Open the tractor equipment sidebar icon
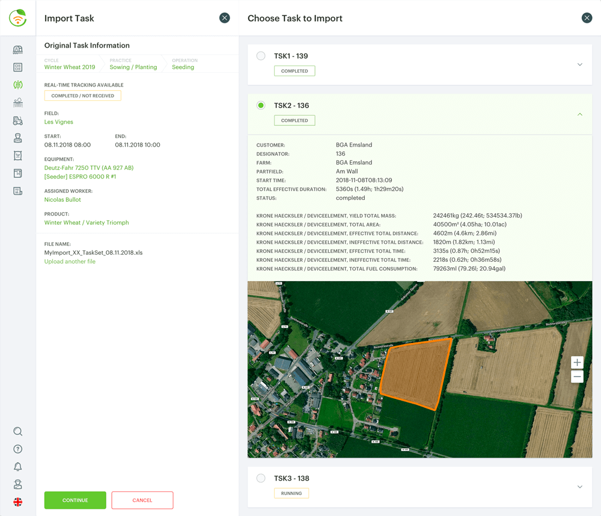This screenshot has height=516, width=601. click(x=18, y=121)
